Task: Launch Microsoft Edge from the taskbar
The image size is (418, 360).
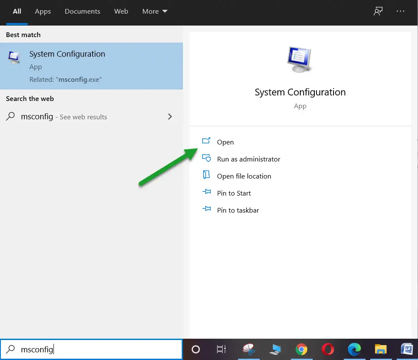Action: tap(354, 349)
